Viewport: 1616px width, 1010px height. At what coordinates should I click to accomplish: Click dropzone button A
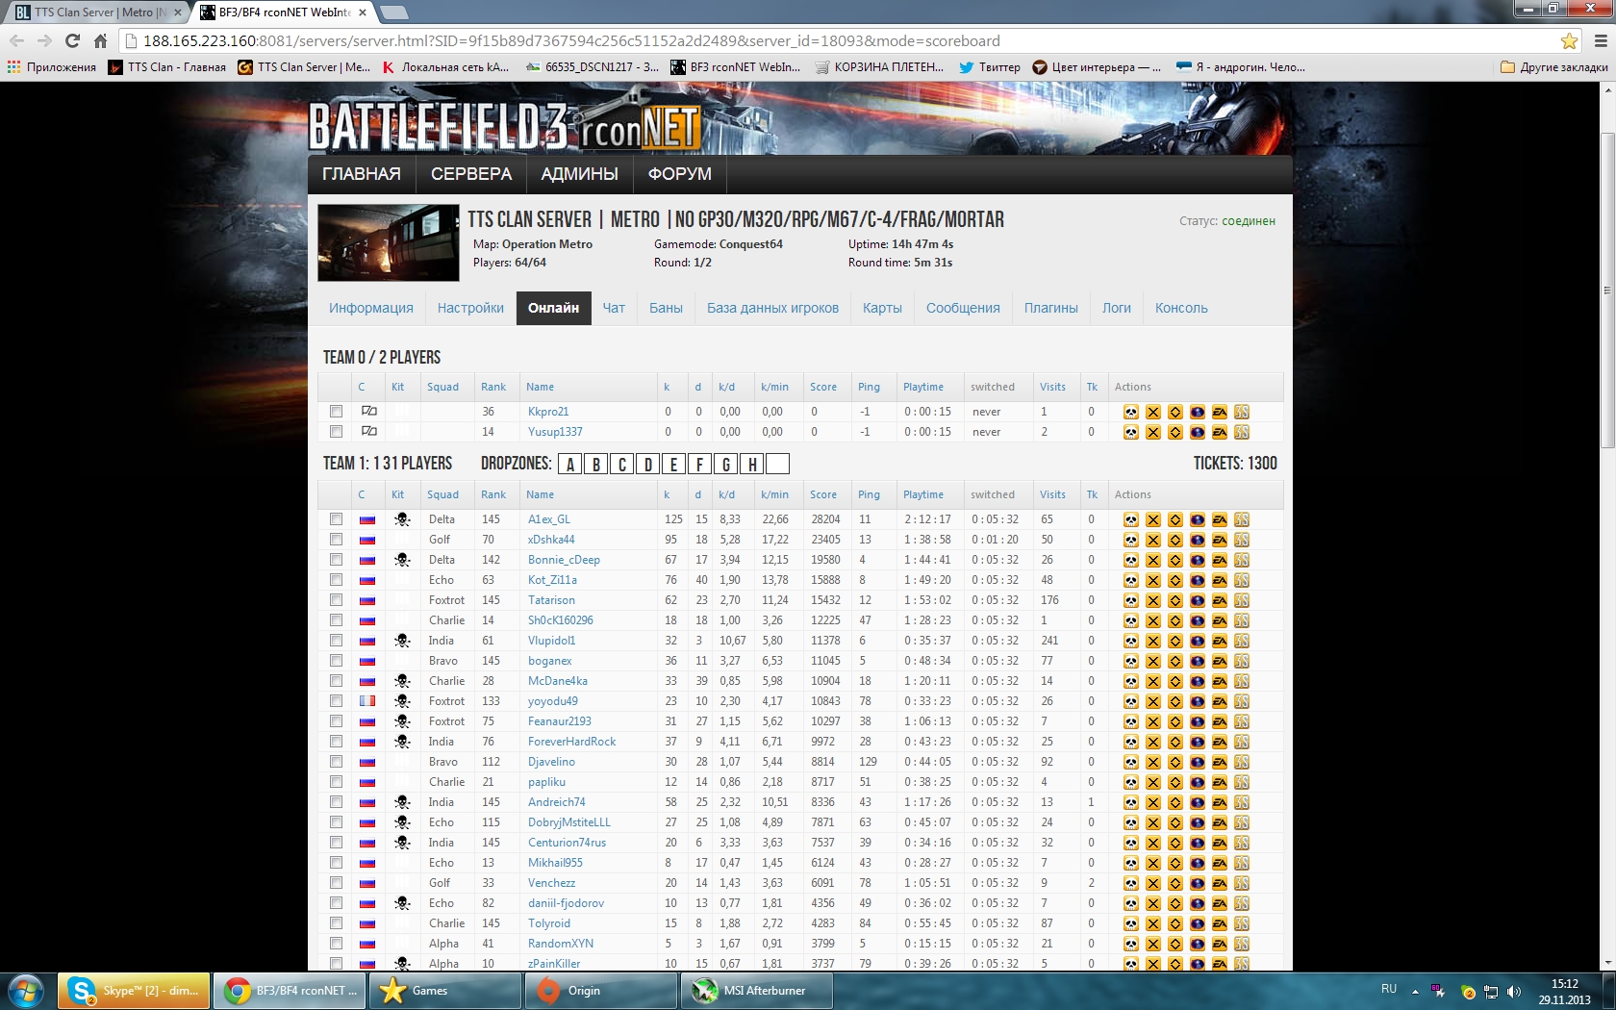click(570, 465)
